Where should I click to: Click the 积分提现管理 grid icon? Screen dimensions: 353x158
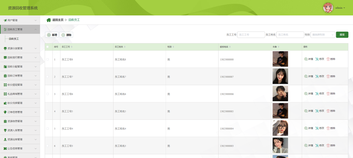tap(5, 85)
